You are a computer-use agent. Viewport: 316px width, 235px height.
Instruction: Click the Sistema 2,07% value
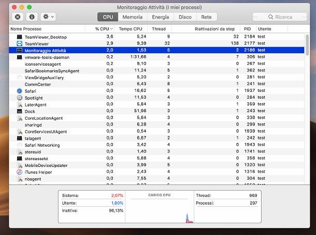(117, 195)
